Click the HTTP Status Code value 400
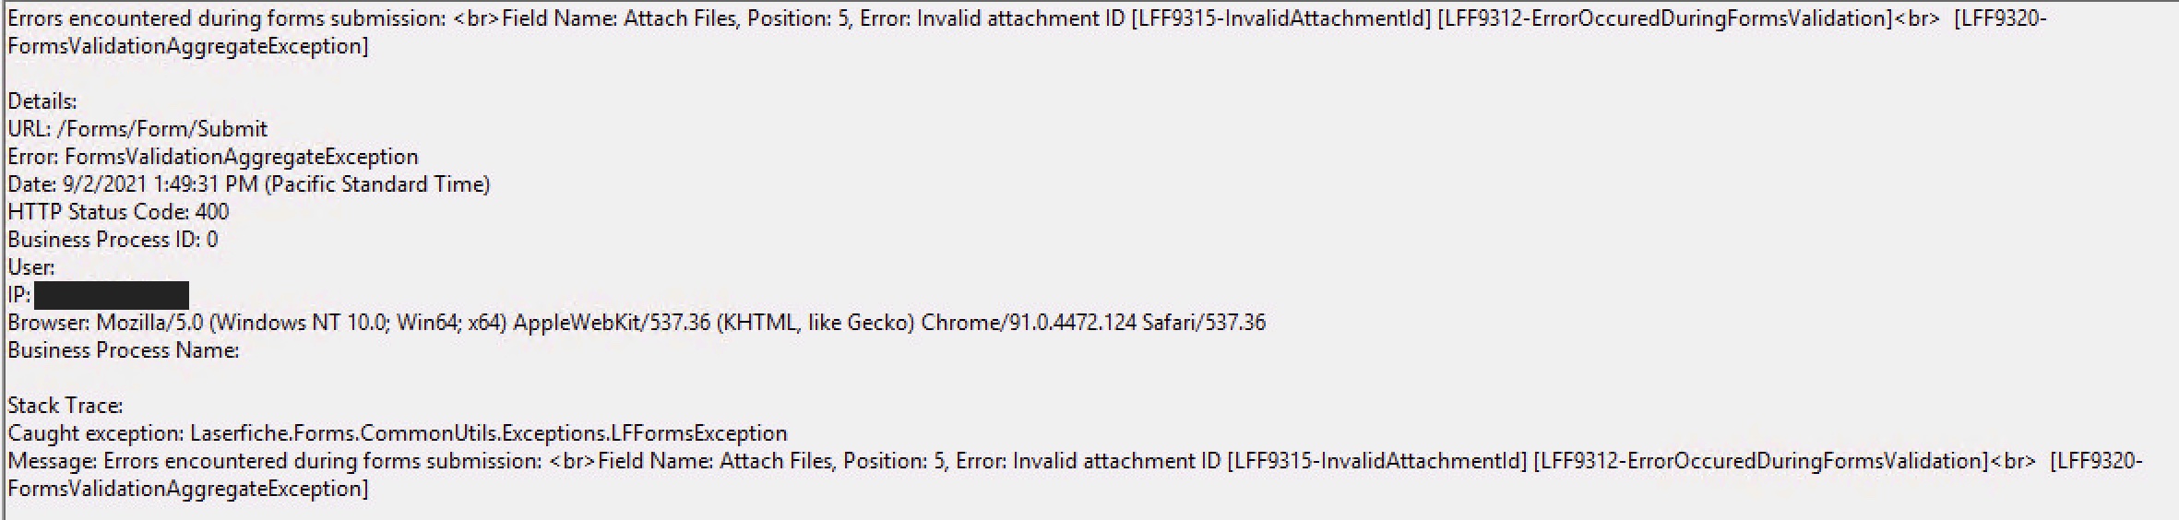The height and width of the screenshot is (520, 2179). (212, 212)
